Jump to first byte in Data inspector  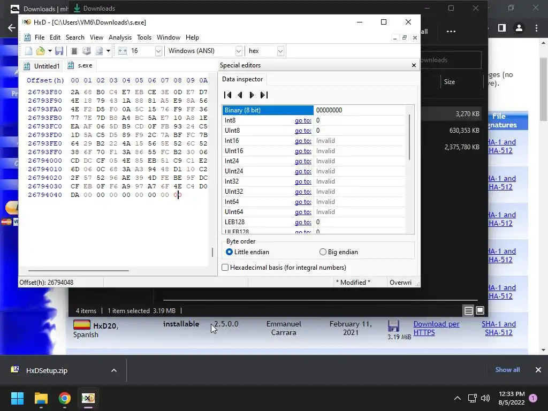point(227,95)
